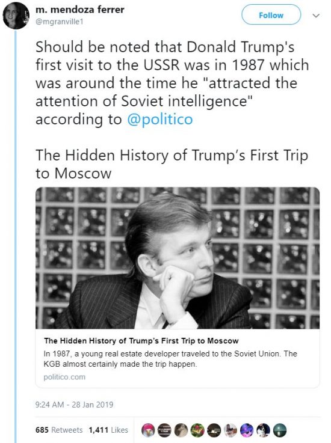
Task: Open the tweet timestamp 28 Jan 2019
Action: [74, 405]
